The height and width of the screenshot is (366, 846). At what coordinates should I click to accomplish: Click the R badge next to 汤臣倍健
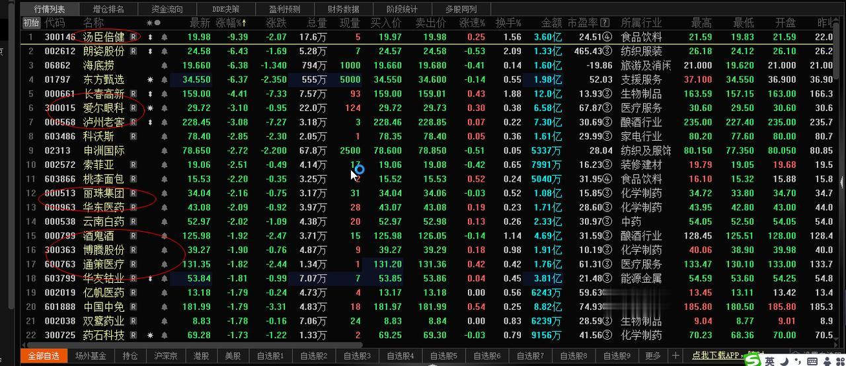134,37
